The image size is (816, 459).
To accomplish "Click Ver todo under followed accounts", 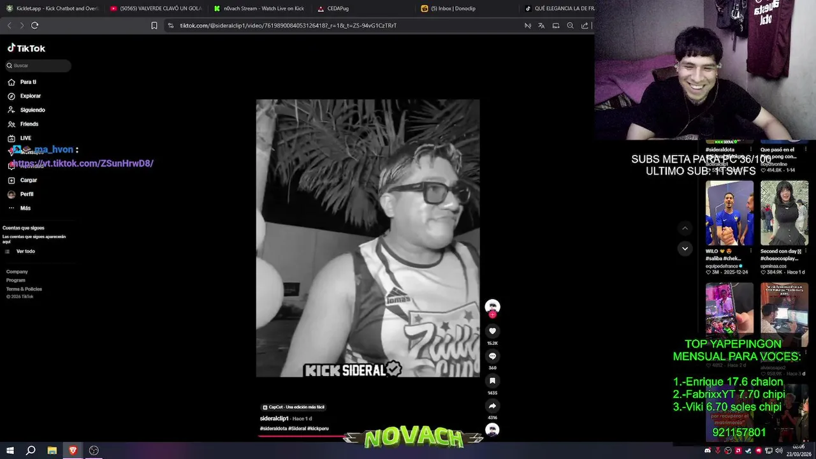I will pos(20,252).
